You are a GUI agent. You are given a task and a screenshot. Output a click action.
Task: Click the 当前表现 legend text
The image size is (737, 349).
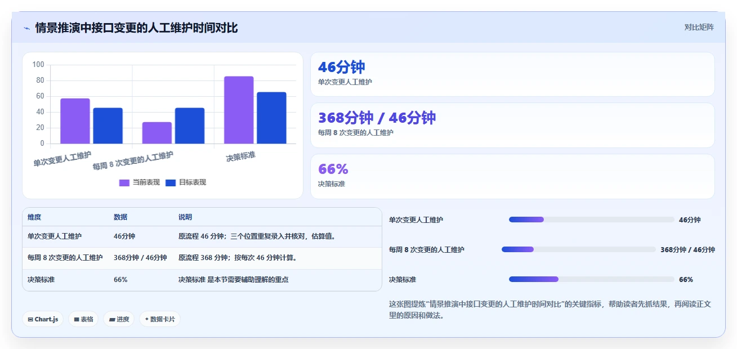pos(146,182)
